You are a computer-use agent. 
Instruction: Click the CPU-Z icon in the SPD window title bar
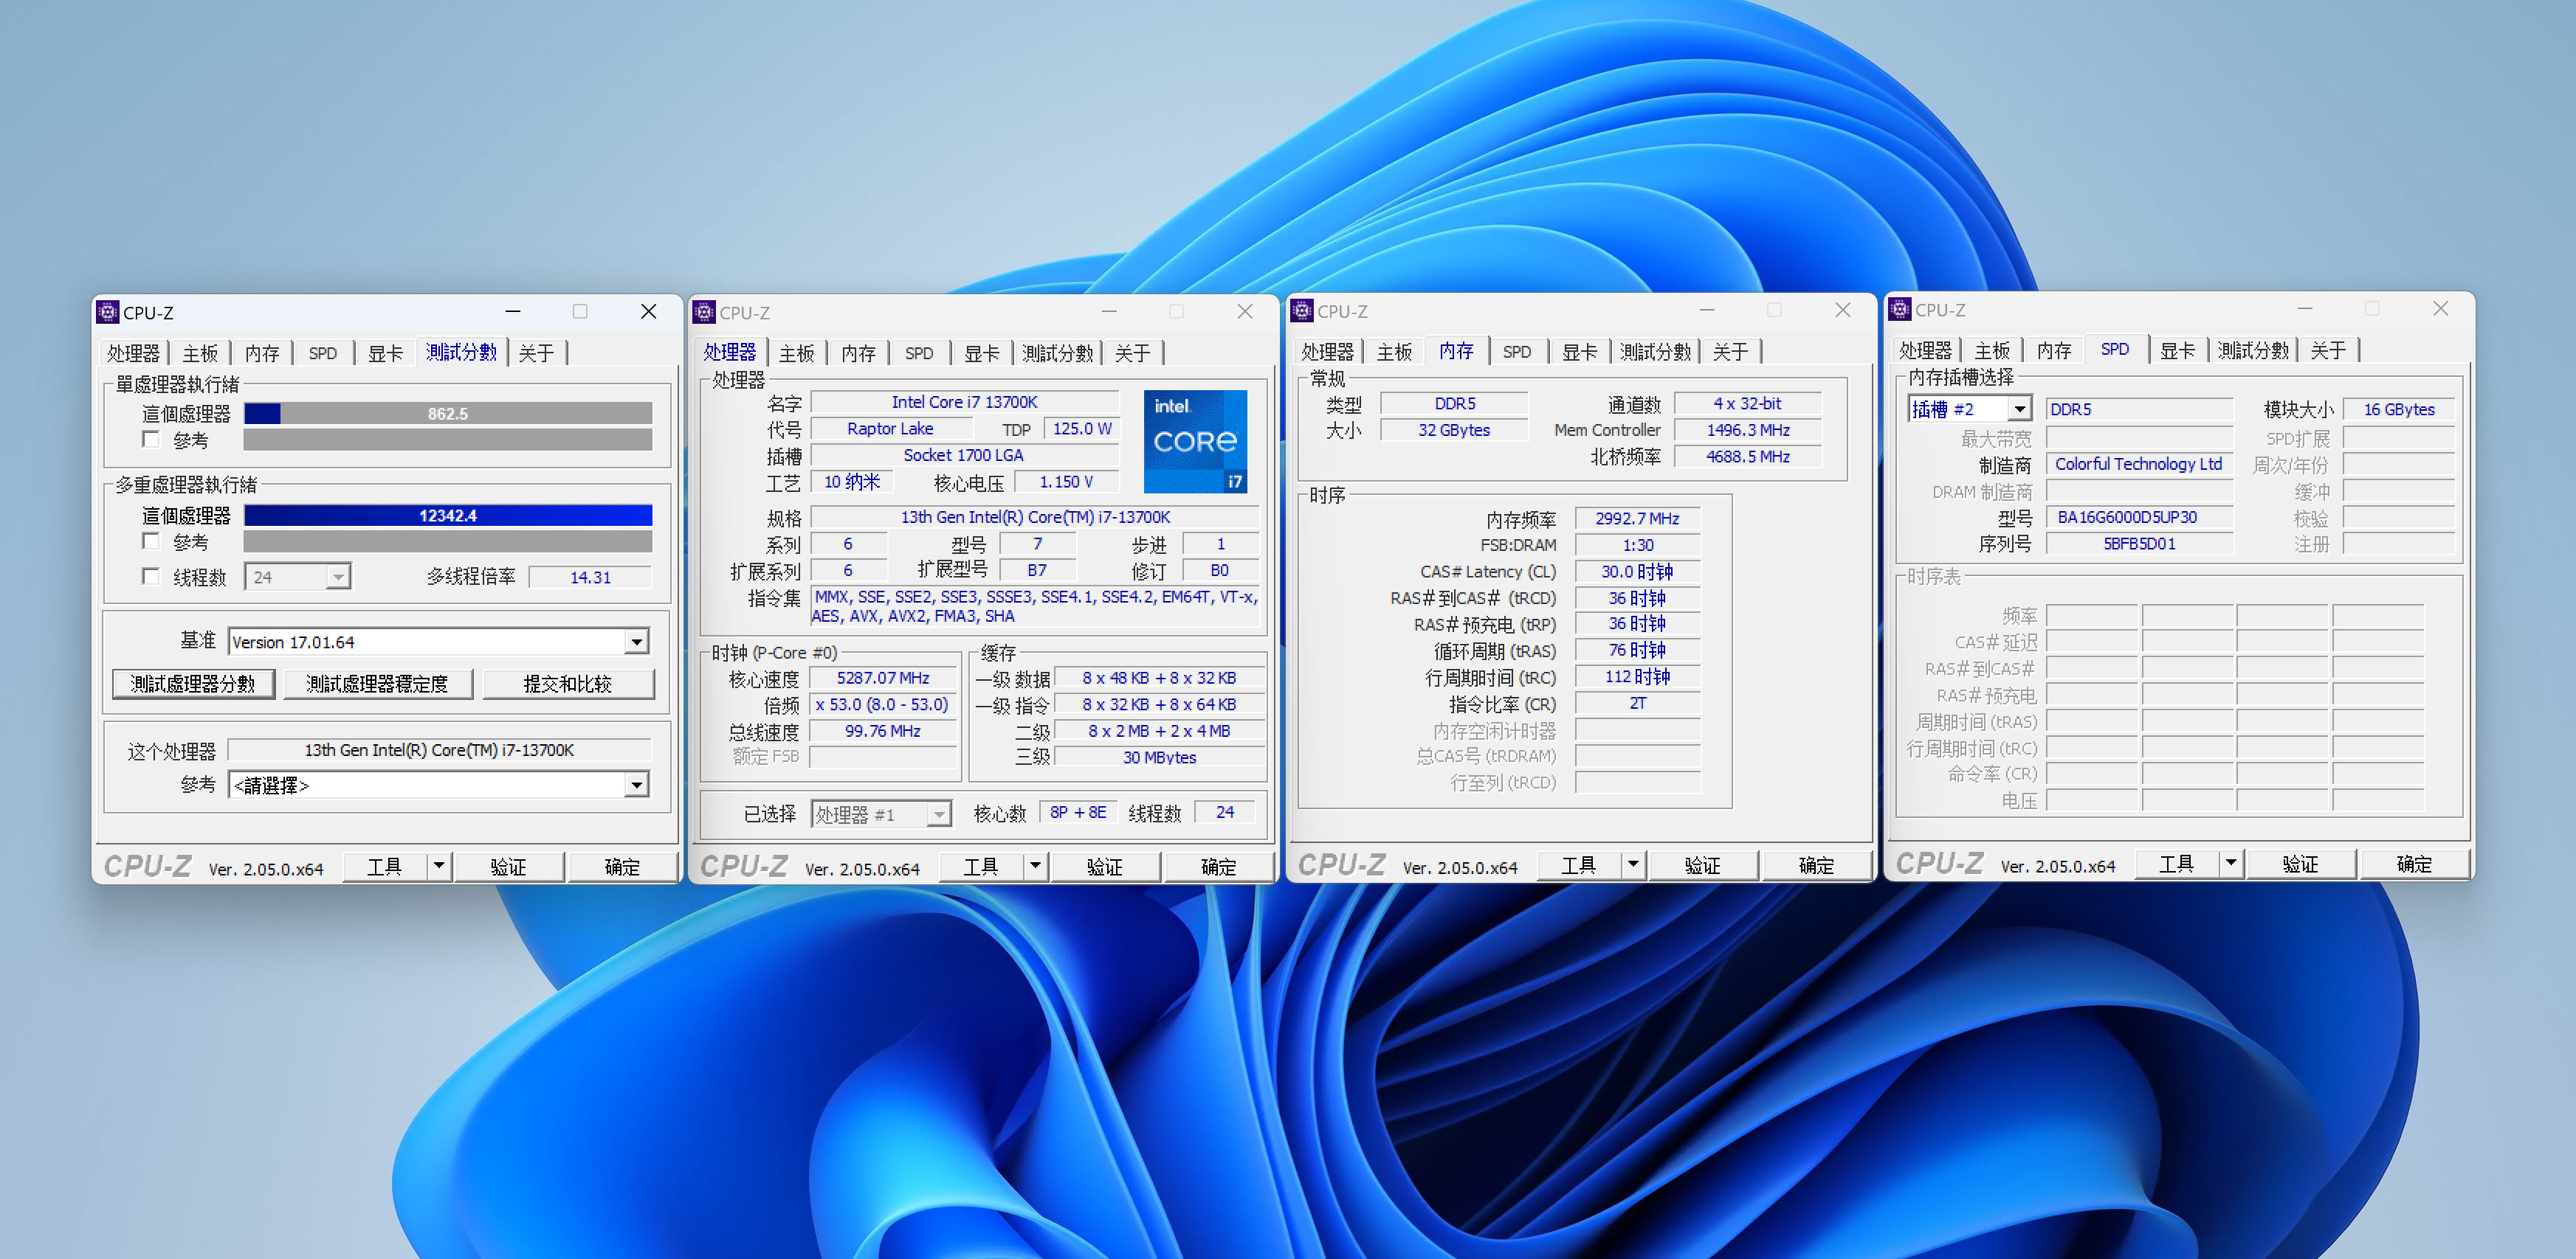[x=1900, y=310]
